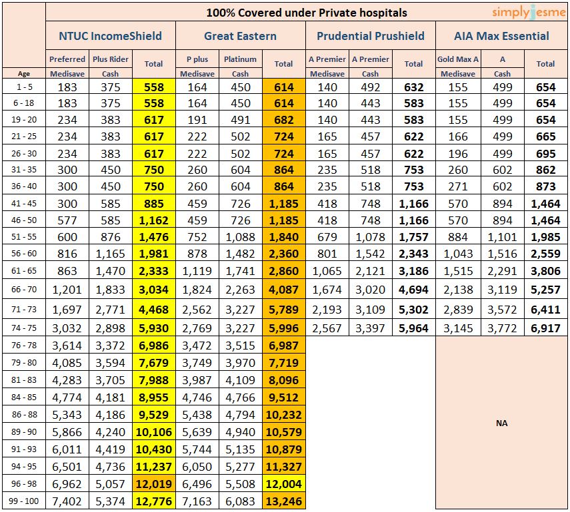Click the NTUC total '1,476'

pos(154,237)
